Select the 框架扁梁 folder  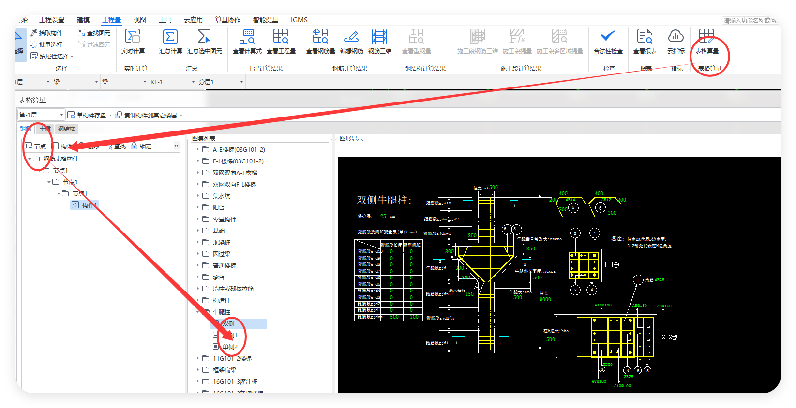219,370
